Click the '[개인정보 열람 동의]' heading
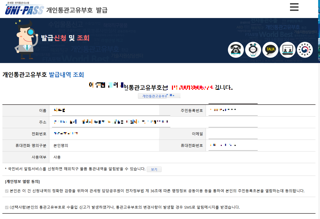 coord(22,182)
